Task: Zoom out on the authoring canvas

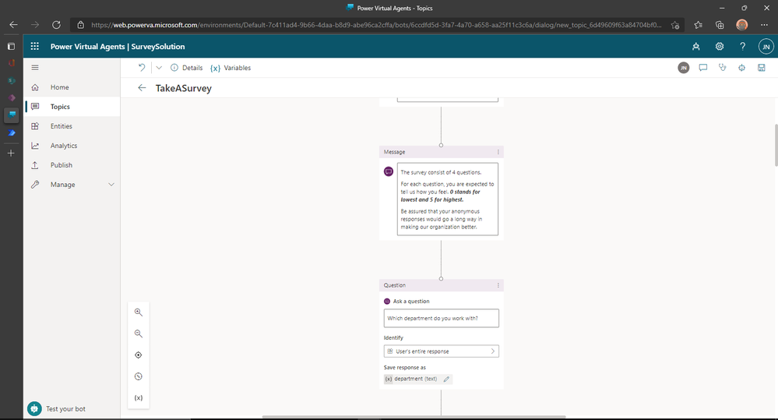Action: pos(139,334)
